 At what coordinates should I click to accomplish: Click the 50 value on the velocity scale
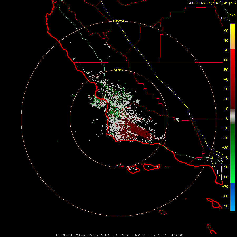coord(226,70)
